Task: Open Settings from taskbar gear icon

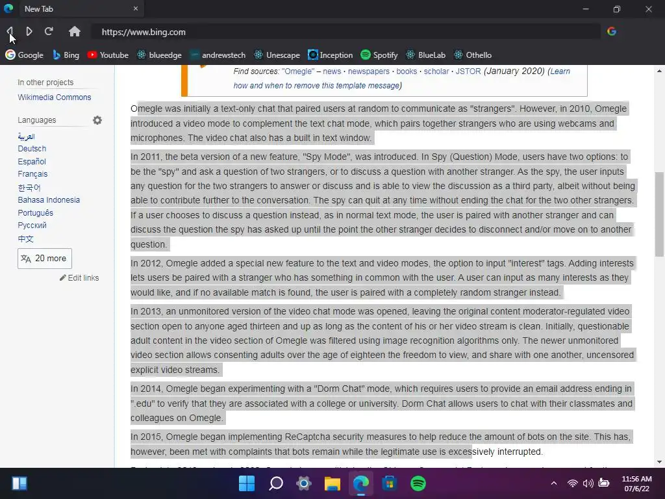Action: [304, 483]
